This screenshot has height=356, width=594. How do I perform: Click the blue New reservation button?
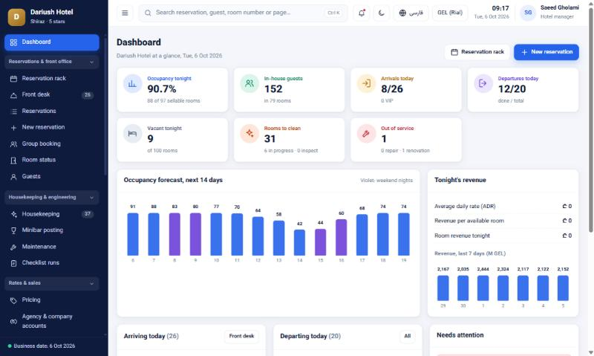[x=546, y=52]
